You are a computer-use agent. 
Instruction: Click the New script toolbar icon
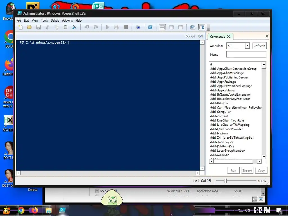[x=20, y=27]
